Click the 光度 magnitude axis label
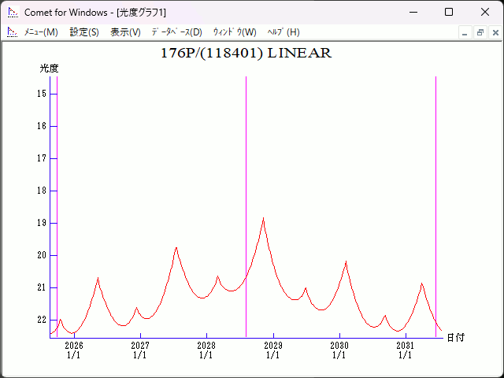Viewport: 504px width, 378px height. [49, 69]
